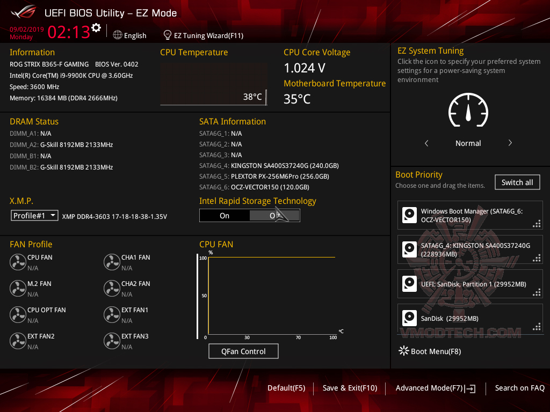550x412 pixels.
Task: Click the right chevron next to Normal tuning
Action: coord(510,143)
